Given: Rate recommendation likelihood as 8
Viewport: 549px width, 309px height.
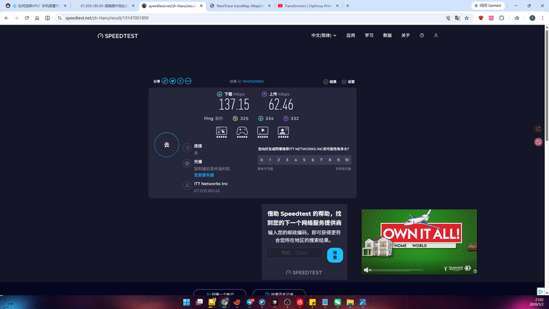Looking at the screenshot, I should point(330,160).
